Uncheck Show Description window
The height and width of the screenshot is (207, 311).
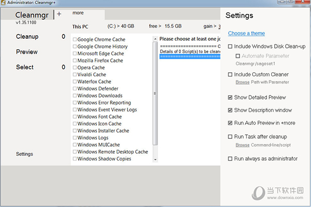click(230, 110)
